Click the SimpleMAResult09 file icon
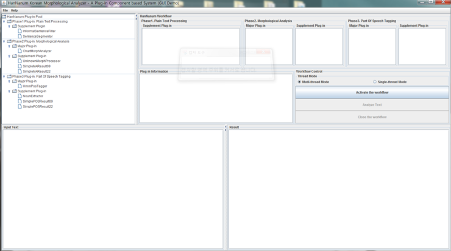The height and width of the screenshot is (251, 451). [x=20, y=66]
